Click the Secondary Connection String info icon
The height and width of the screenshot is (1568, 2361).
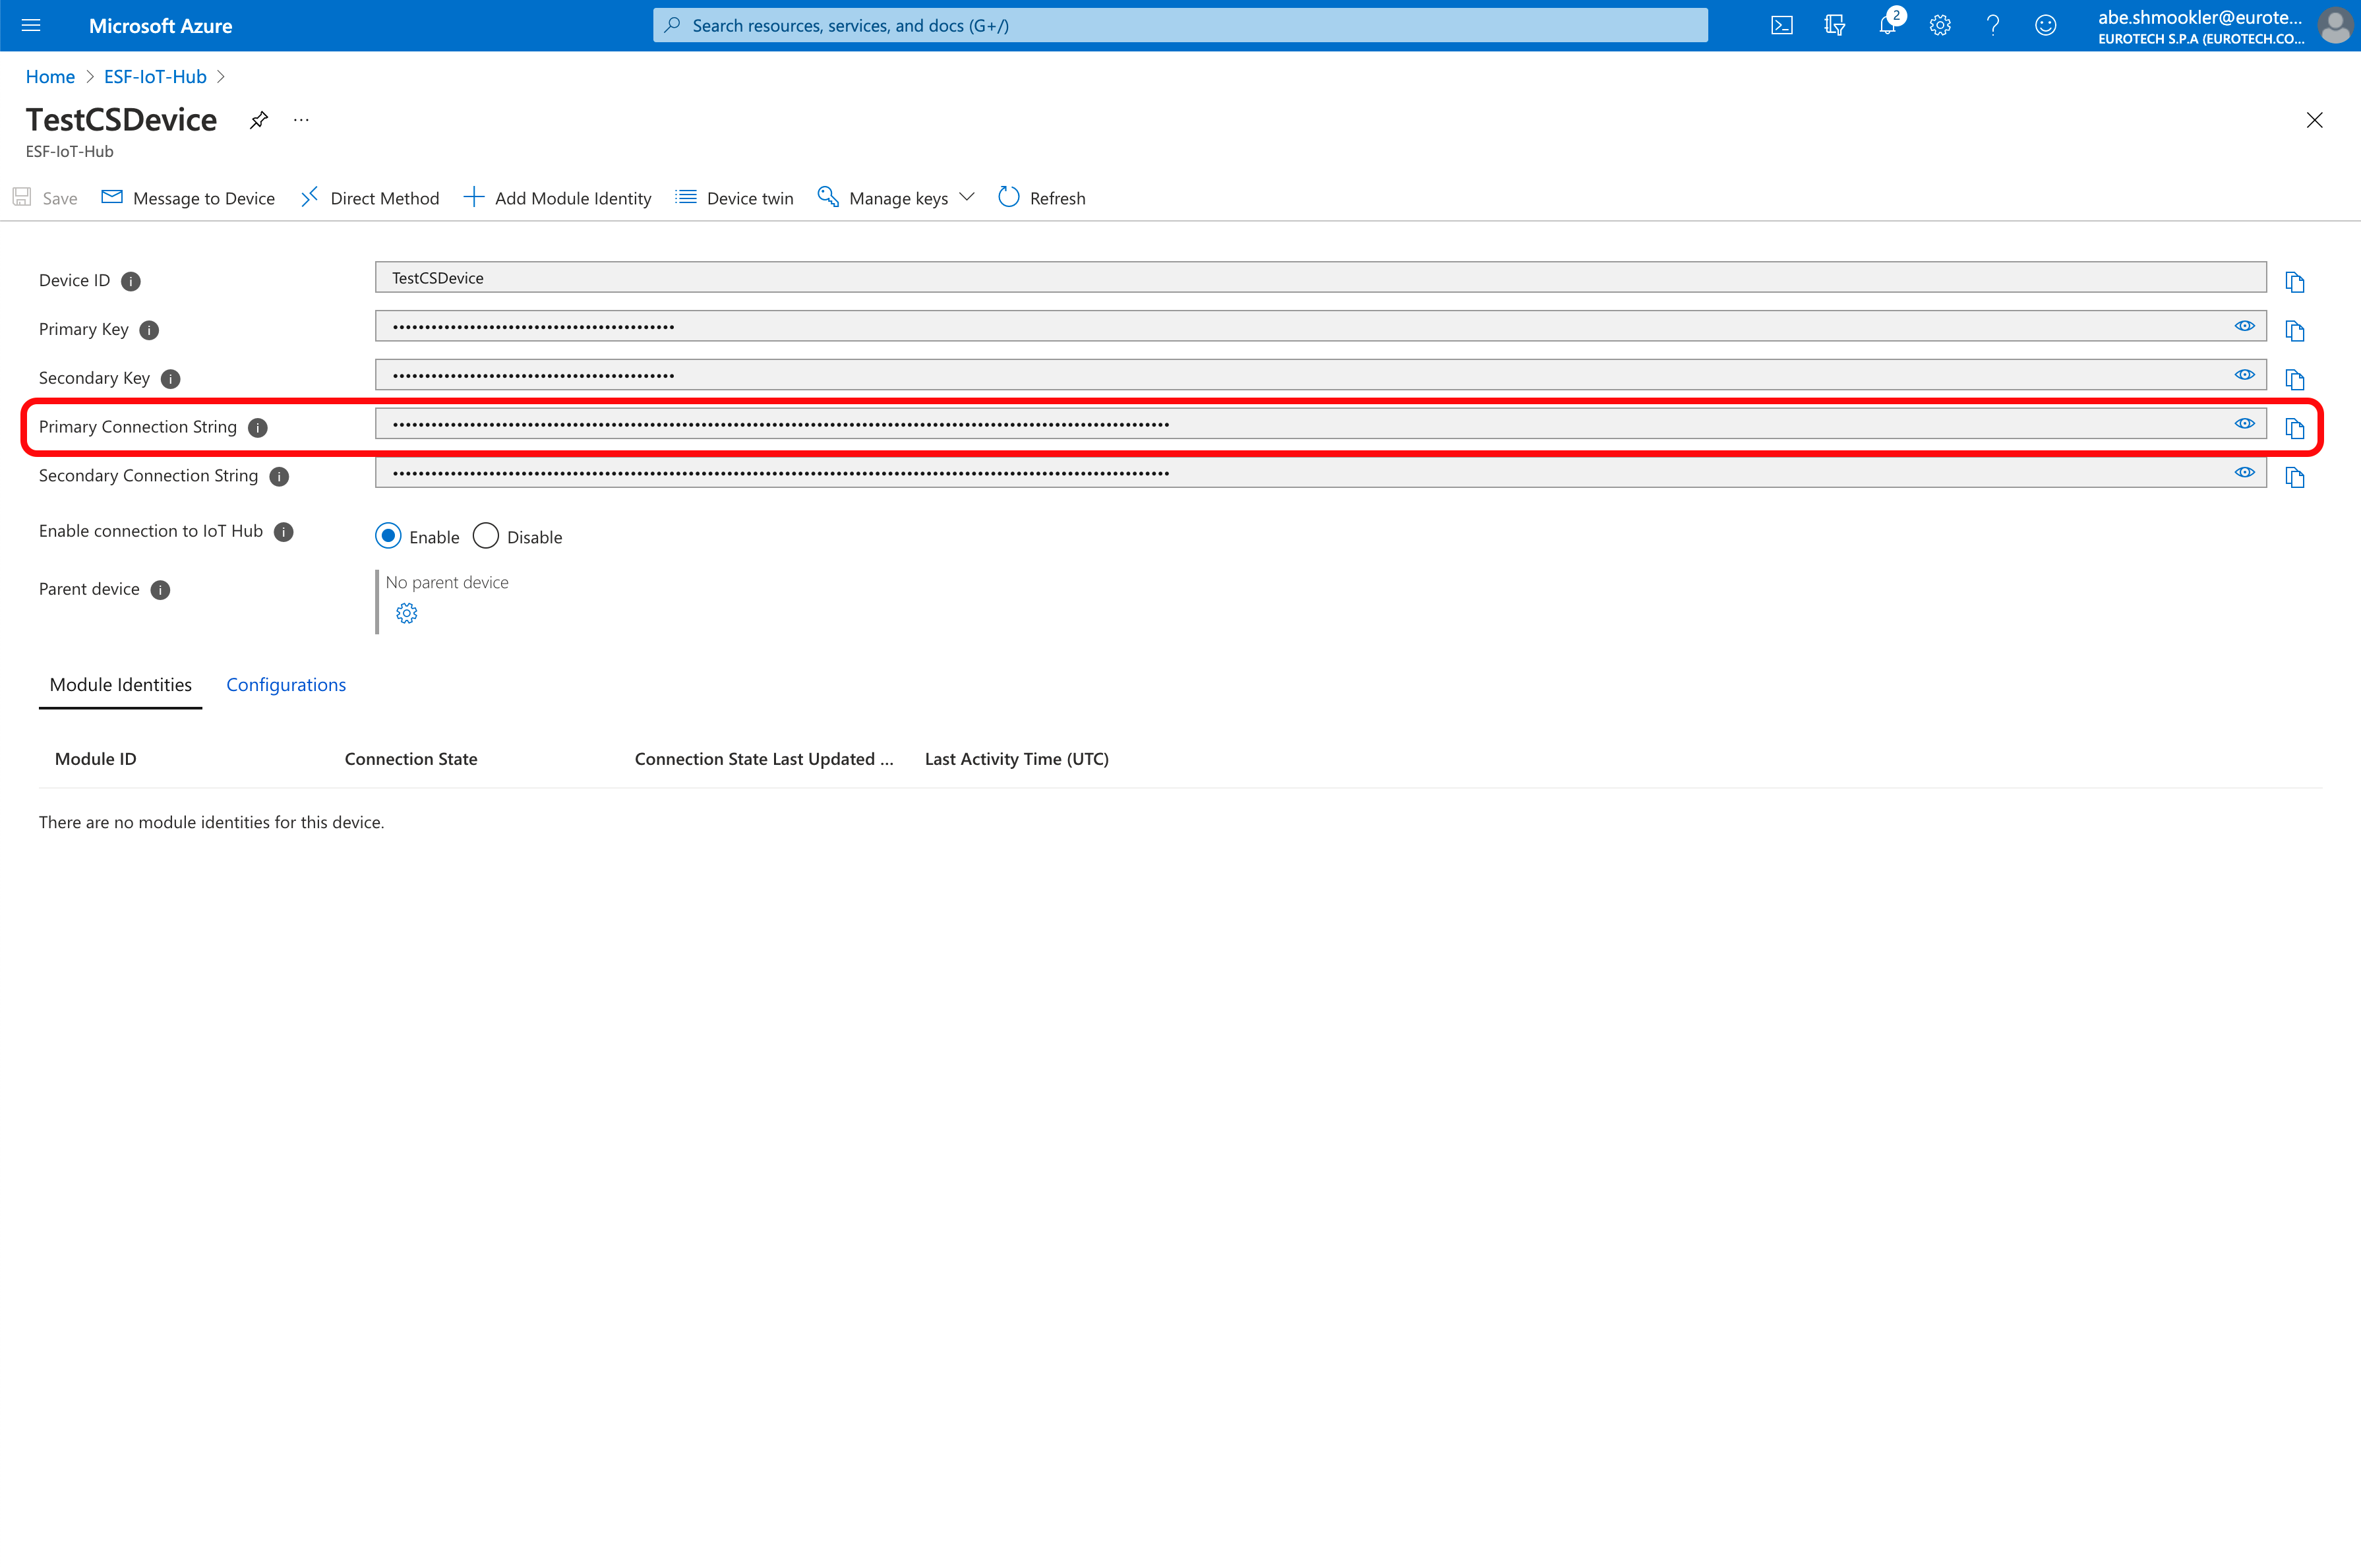pos(280,477)
